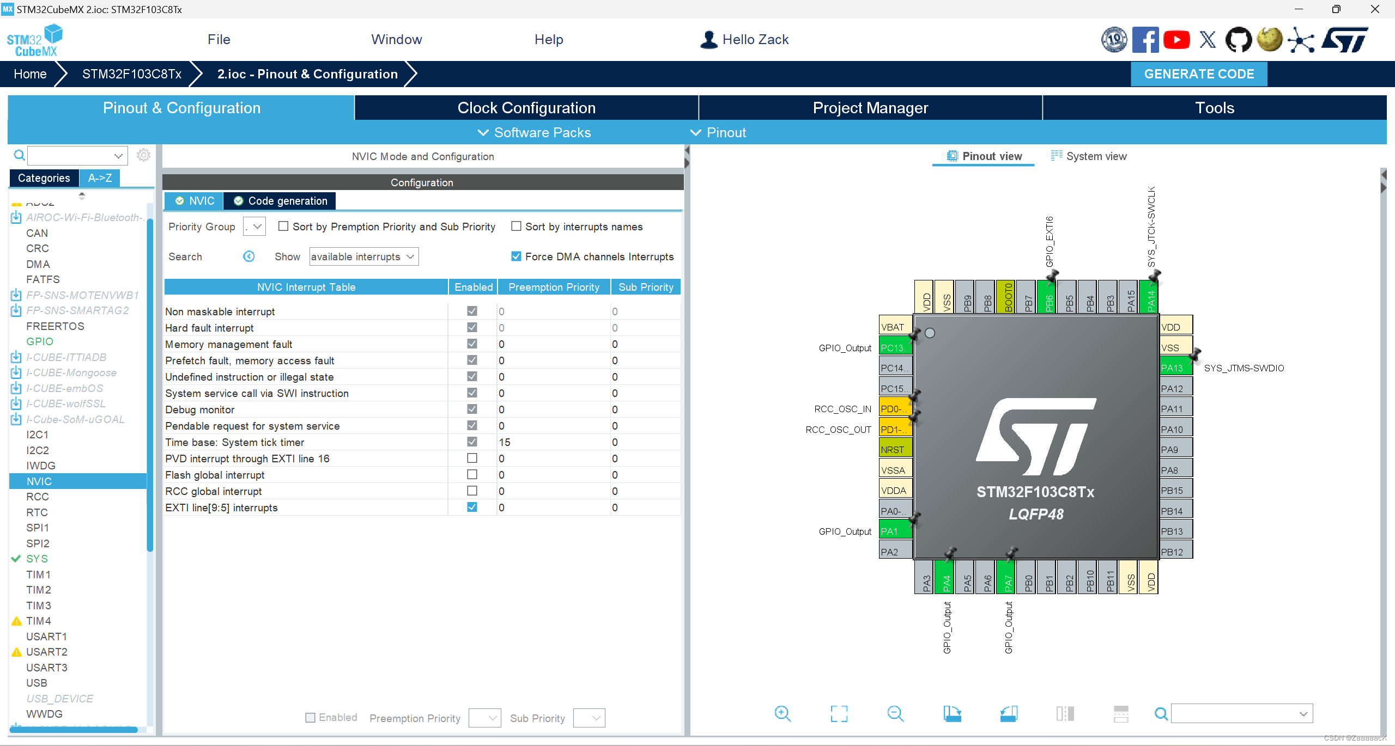The height and width of the screenshot is (746, 1395).
Task: Switch to Project Manager tab
Action: coord(870,108)
